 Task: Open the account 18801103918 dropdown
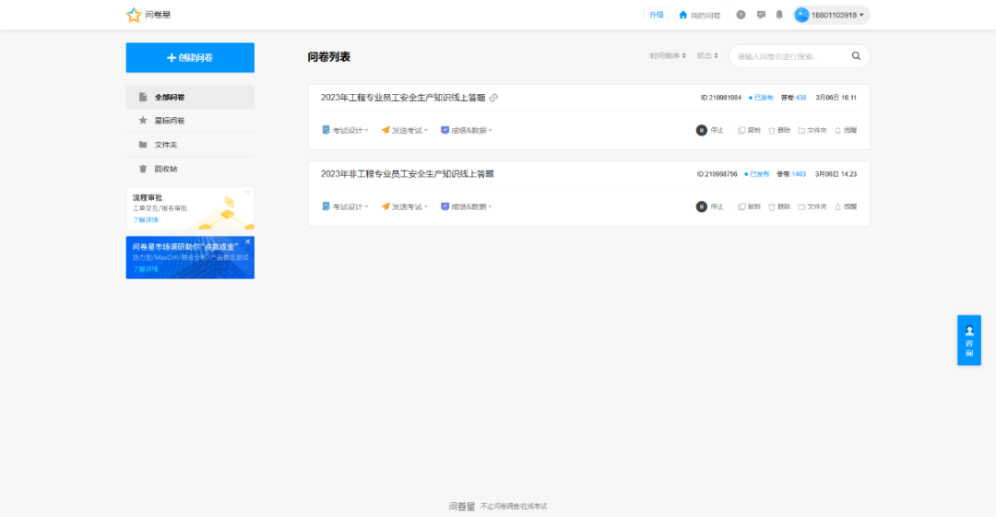click(x=832, y=15)
